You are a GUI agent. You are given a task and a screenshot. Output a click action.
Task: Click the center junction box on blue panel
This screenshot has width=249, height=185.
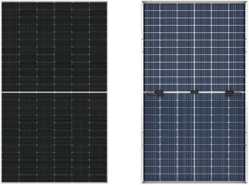click(x=194, y=92)
